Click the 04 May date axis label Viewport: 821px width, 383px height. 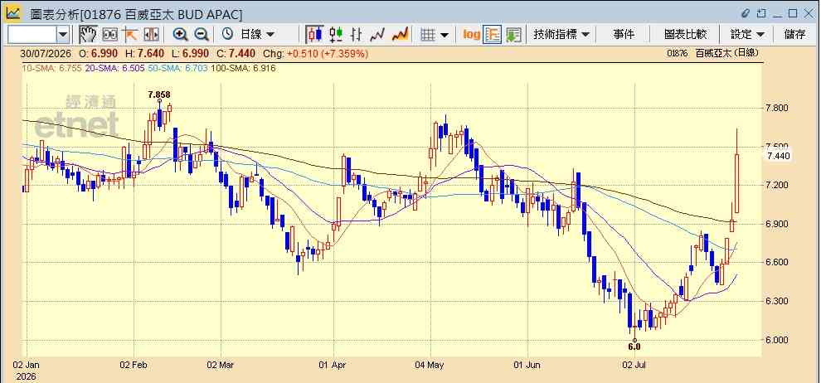(430, 365)
